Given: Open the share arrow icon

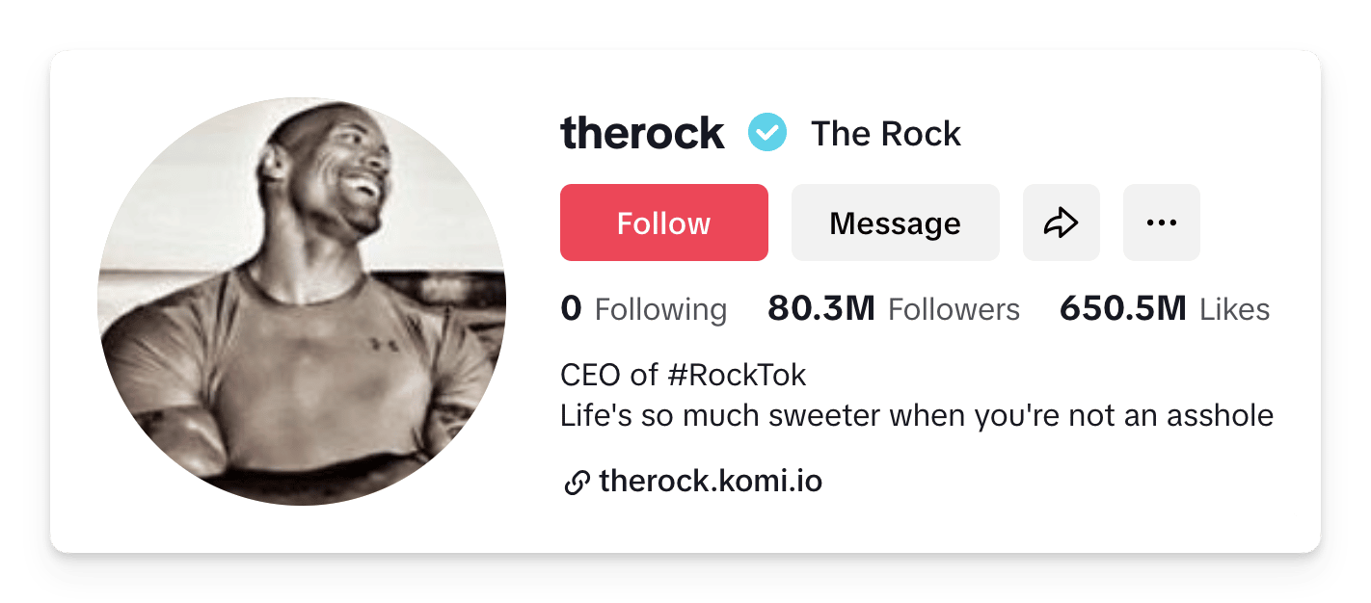Looking at the screenshot, I should tap(1061, 223).
